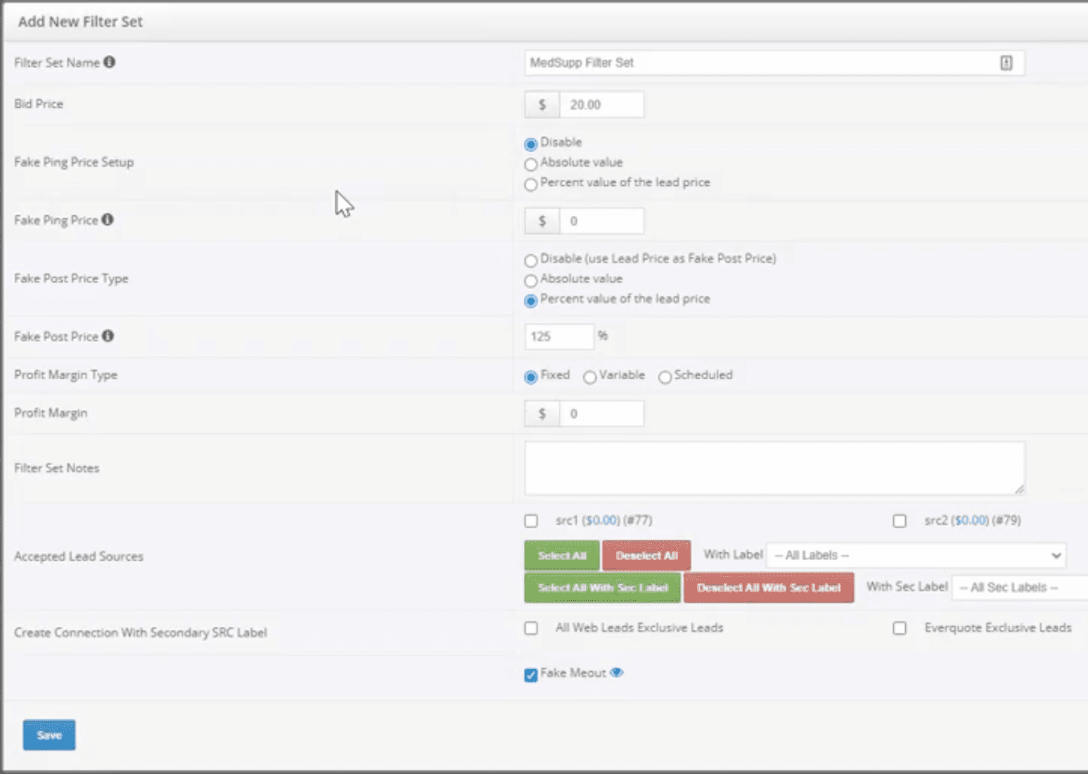1088x774 pixels.
Task: Uncheck the Fake Meout checkbox
Action: click(x=531, y=675)
